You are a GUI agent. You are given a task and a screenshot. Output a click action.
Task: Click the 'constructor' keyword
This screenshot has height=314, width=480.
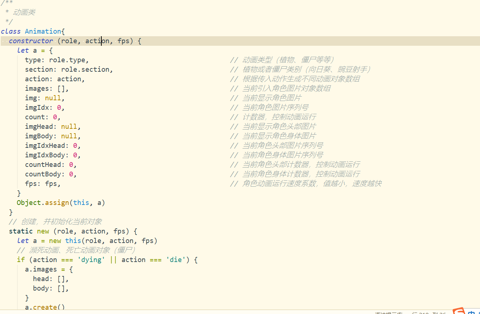(31, 41)
